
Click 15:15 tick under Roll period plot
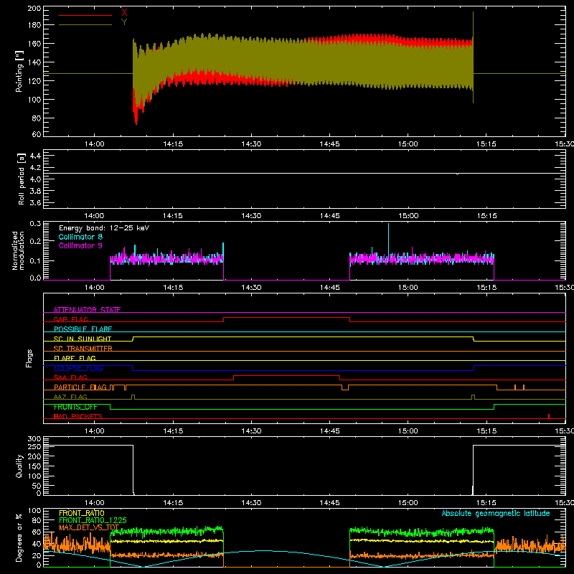click(x=486, y=216)
